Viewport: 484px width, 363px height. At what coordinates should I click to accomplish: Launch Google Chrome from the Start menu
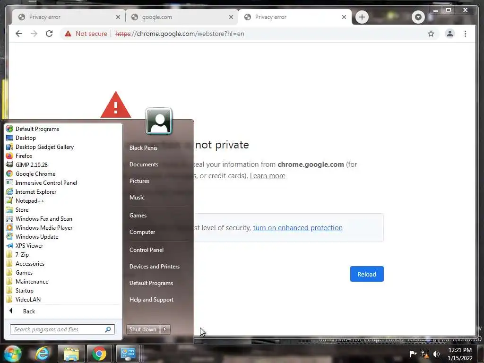(x=35, y=174)
